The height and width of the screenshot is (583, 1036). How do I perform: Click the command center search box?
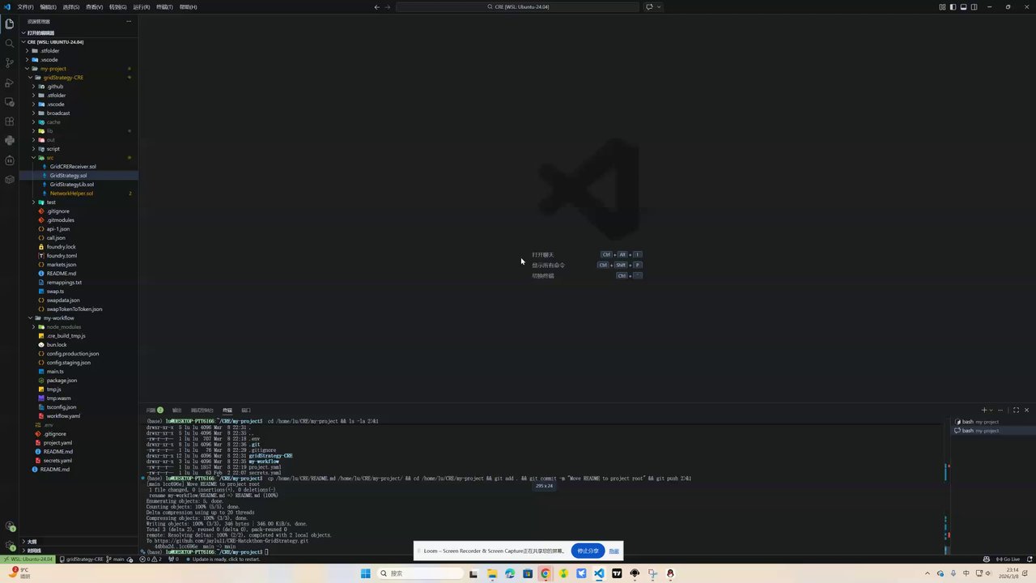518,6
